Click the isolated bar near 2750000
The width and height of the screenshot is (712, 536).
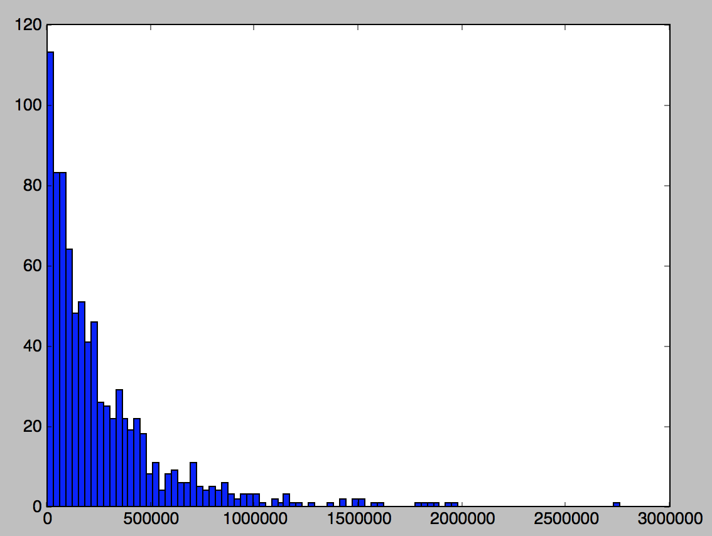617,504
